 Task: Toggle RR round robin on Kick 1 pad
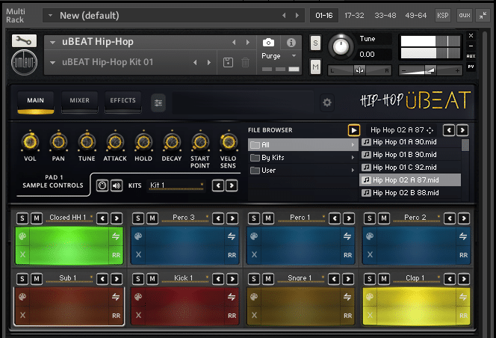[232, 316]
